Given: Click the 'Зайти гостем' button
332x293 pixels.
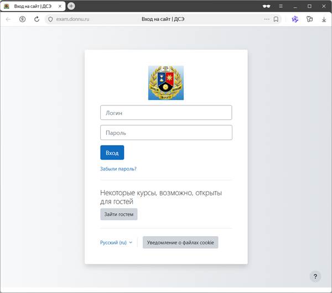Looking at the screenshot, I should click(119, 214).
